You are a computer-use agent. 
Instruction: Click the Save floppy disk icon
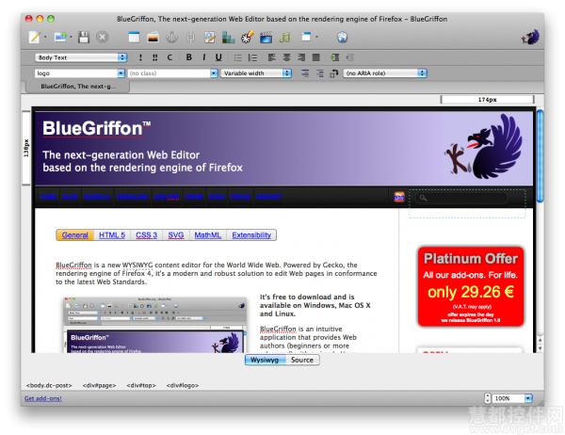point(84,37)
